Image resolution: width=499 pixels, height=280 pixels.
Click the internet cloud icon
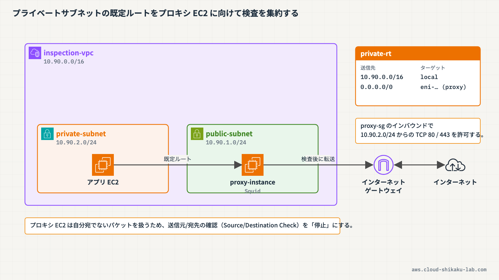pyautogui.click(x=455, y=165)
